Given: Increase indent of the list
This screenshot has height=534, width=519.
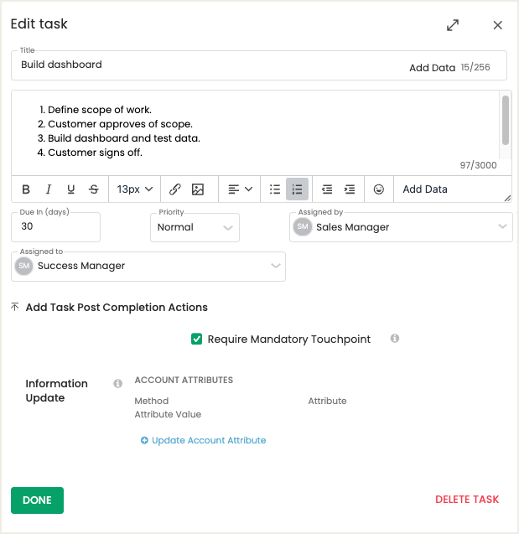Looking at the screenshot, I should (x=350, y=189).
